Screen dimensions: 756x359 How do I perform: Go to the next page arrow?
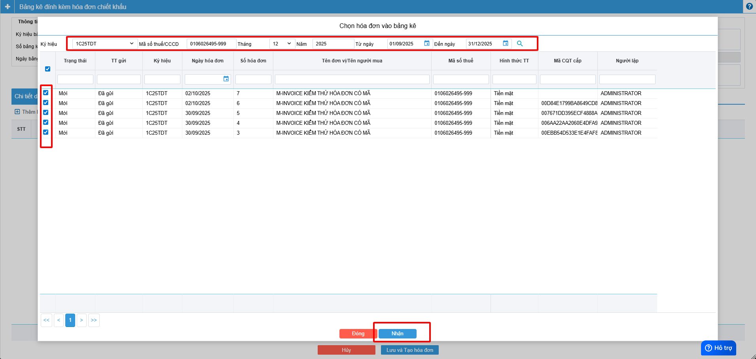(81, 320)
